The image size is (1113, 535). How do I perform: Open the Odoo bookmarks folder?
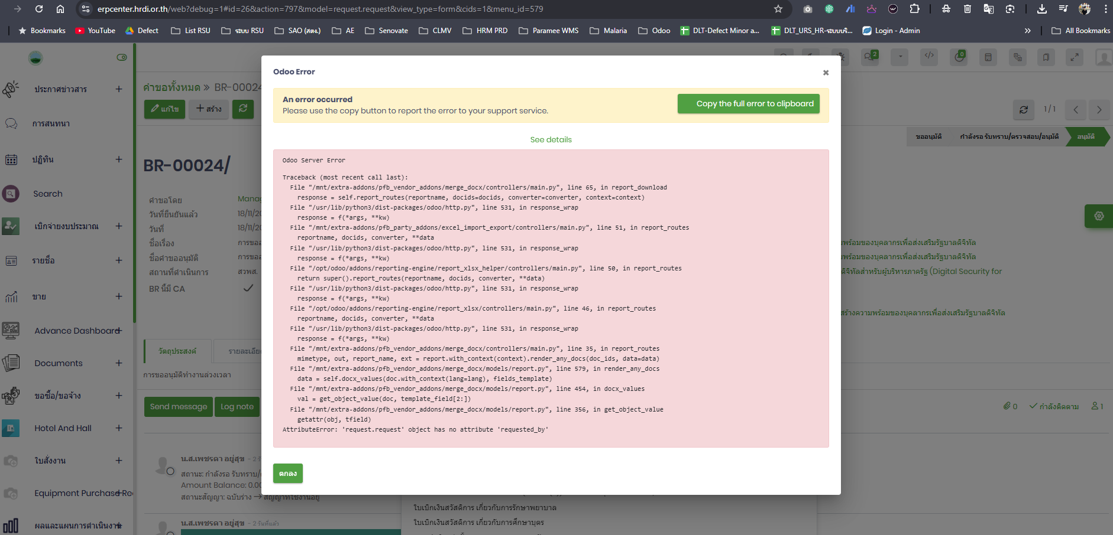[654, 31]
